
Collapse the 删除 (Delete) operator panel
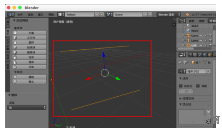[9, 95]
